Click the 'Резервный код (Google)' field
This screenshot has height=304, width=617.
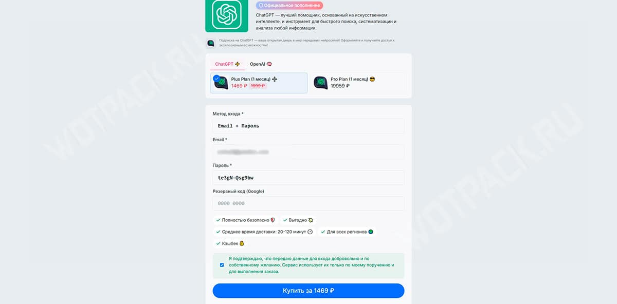[308, 203]
